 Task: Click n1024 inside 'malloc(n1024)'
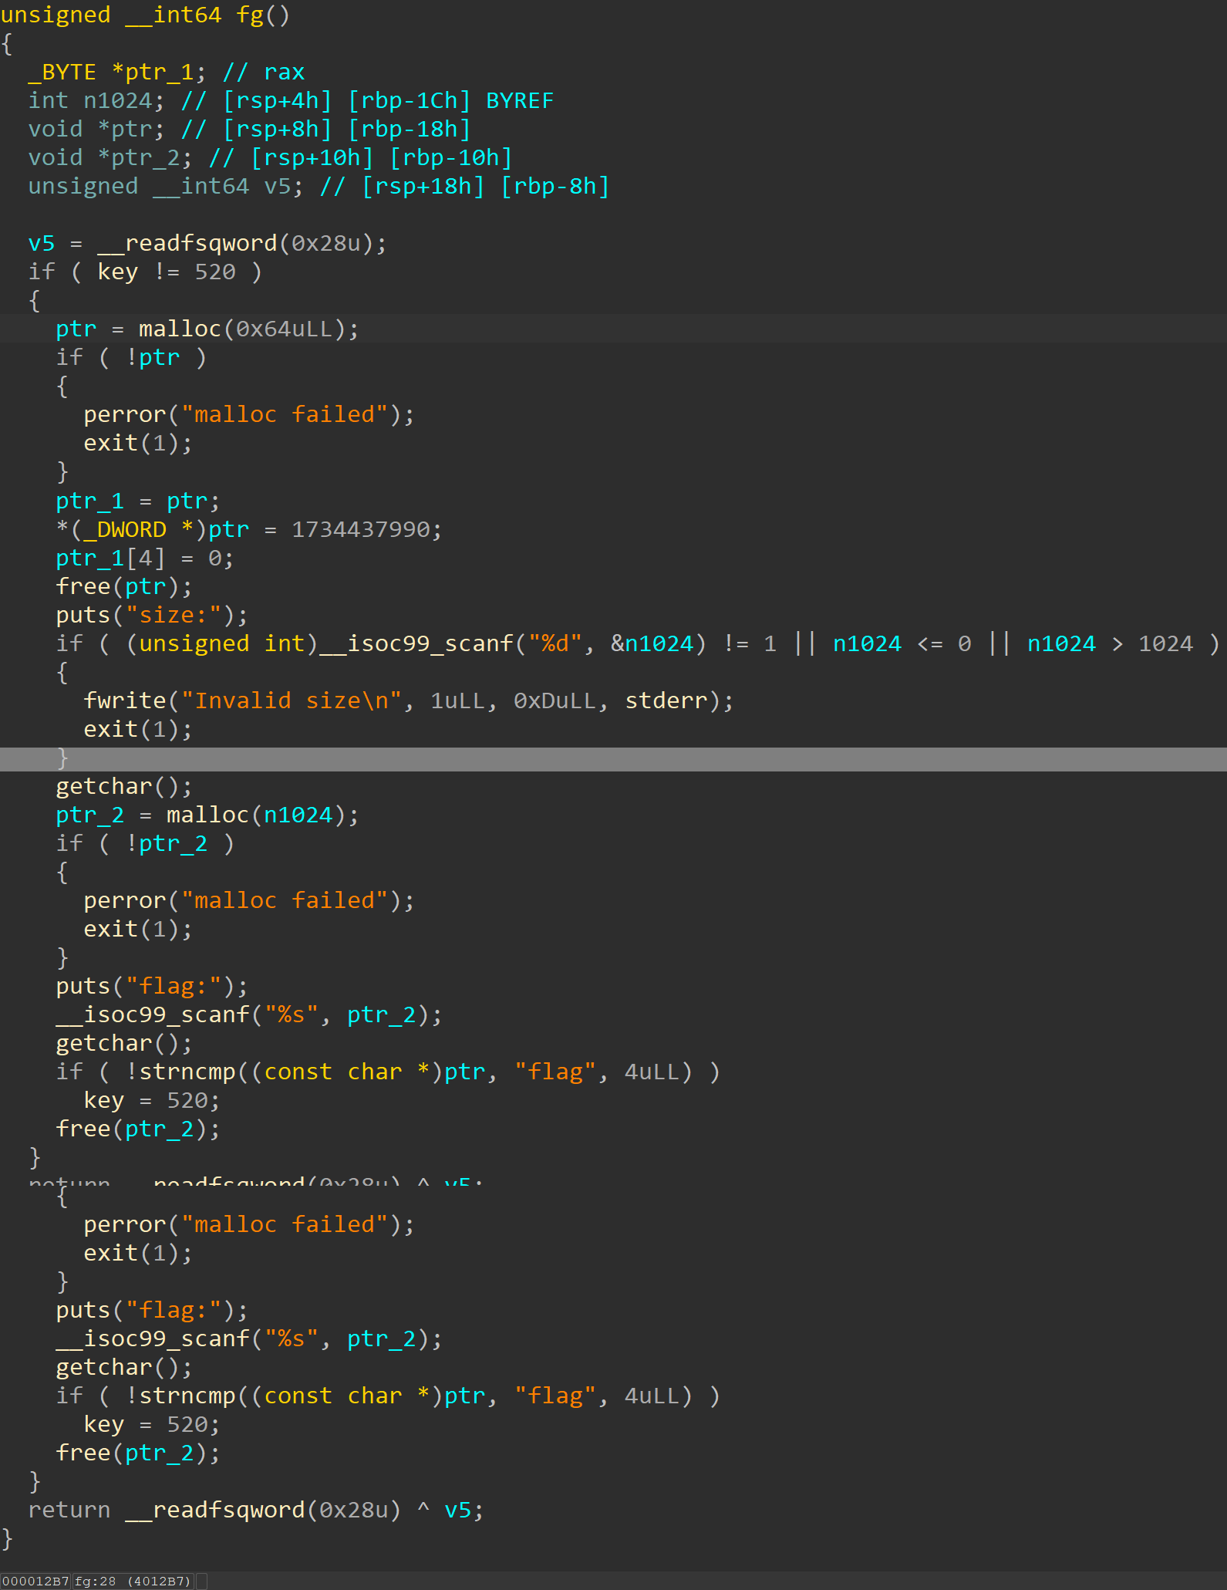click(298, 815)
